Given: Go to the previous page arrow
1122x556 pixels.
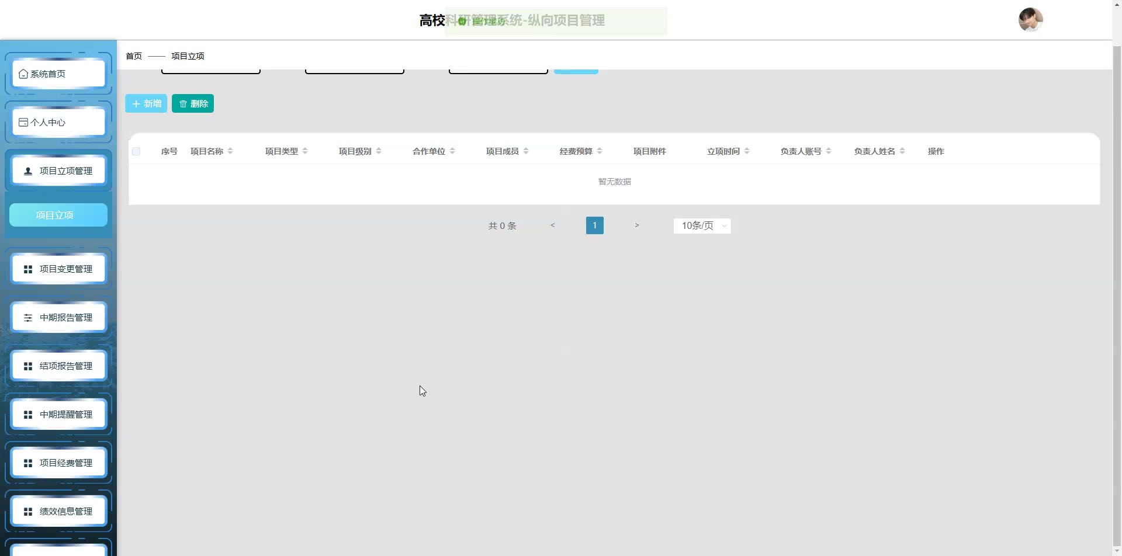Looking at the screenshot, I should tap(553, 225).
